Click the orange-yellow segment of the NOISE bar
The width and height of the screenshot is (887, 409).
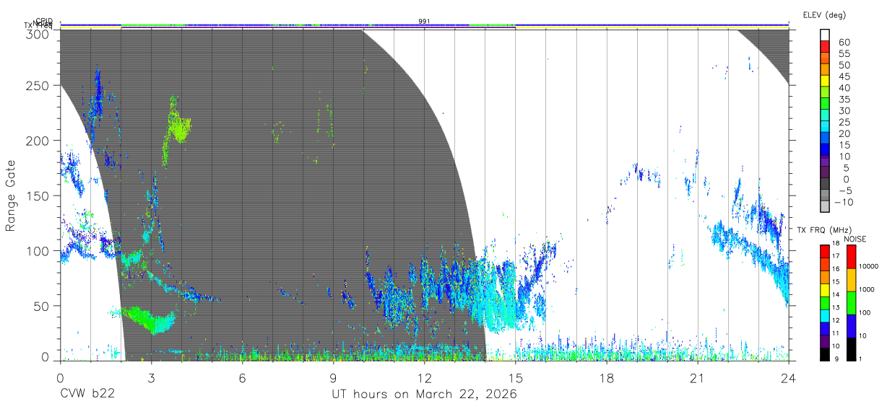point(851,280)
